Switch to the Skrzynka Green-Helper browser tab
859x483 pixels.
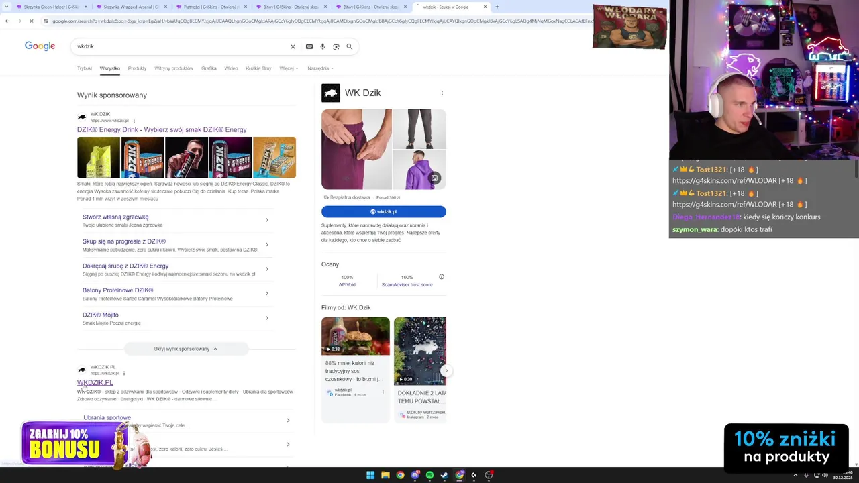coord(52,7)
